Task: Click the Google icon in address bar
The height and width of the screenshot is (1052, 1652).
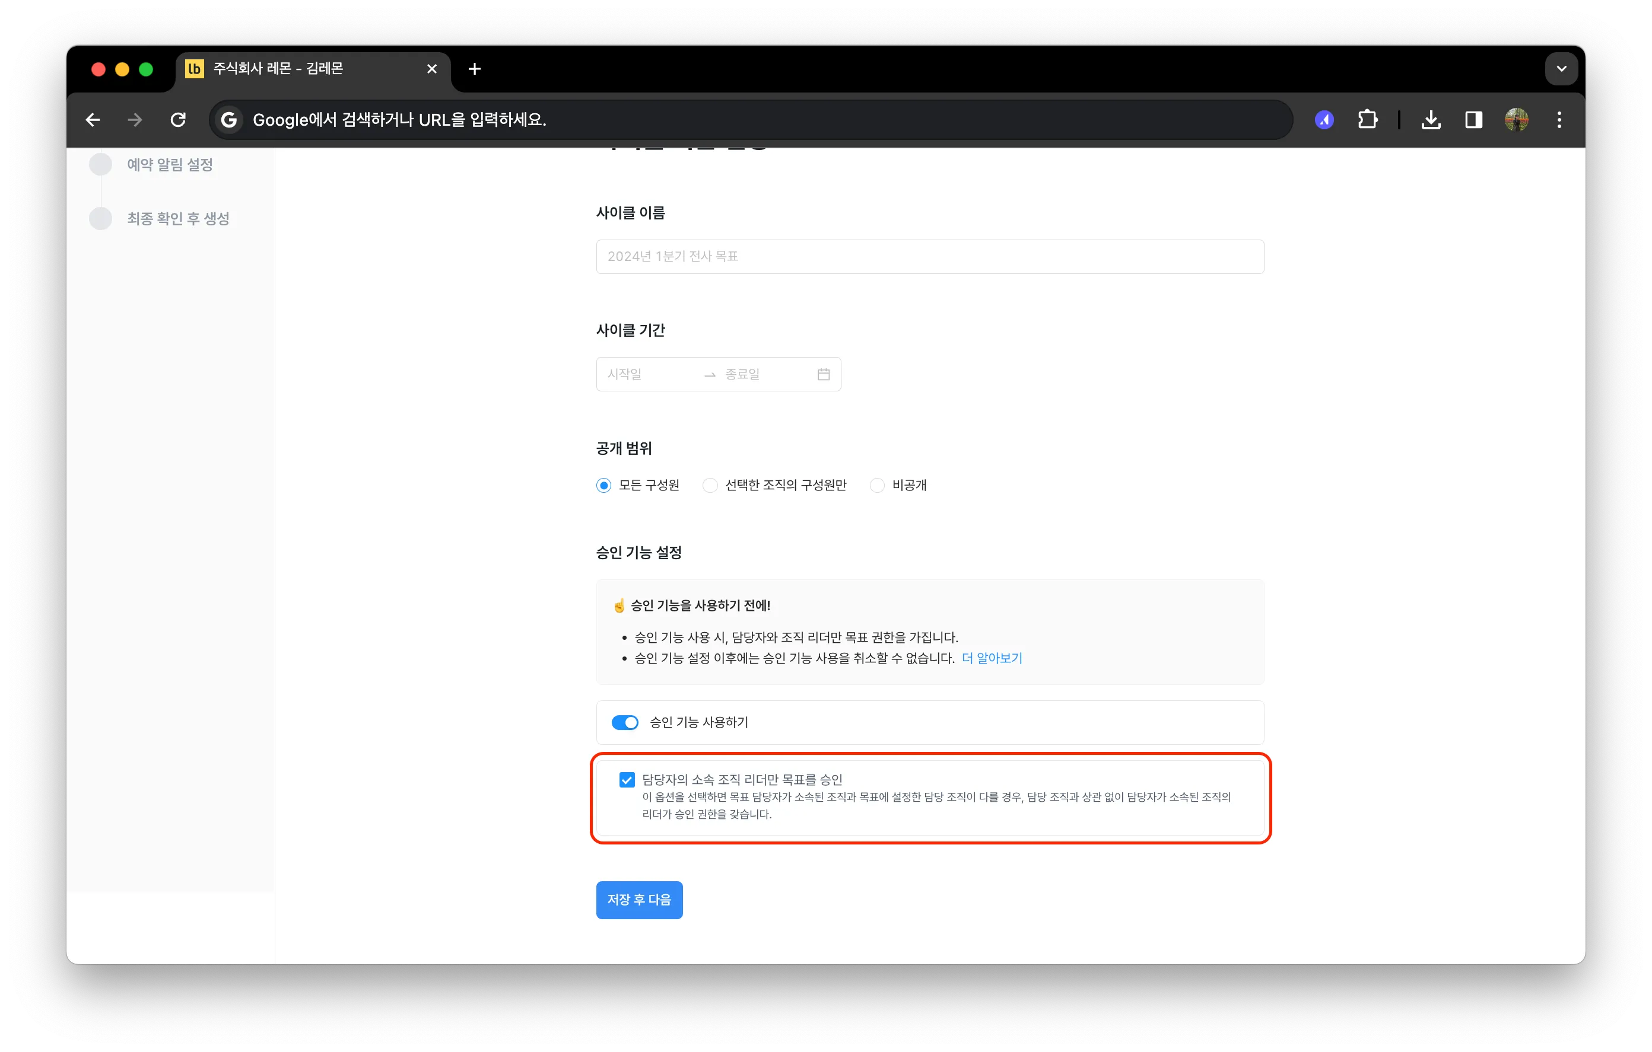Action: tap(229, 120)
